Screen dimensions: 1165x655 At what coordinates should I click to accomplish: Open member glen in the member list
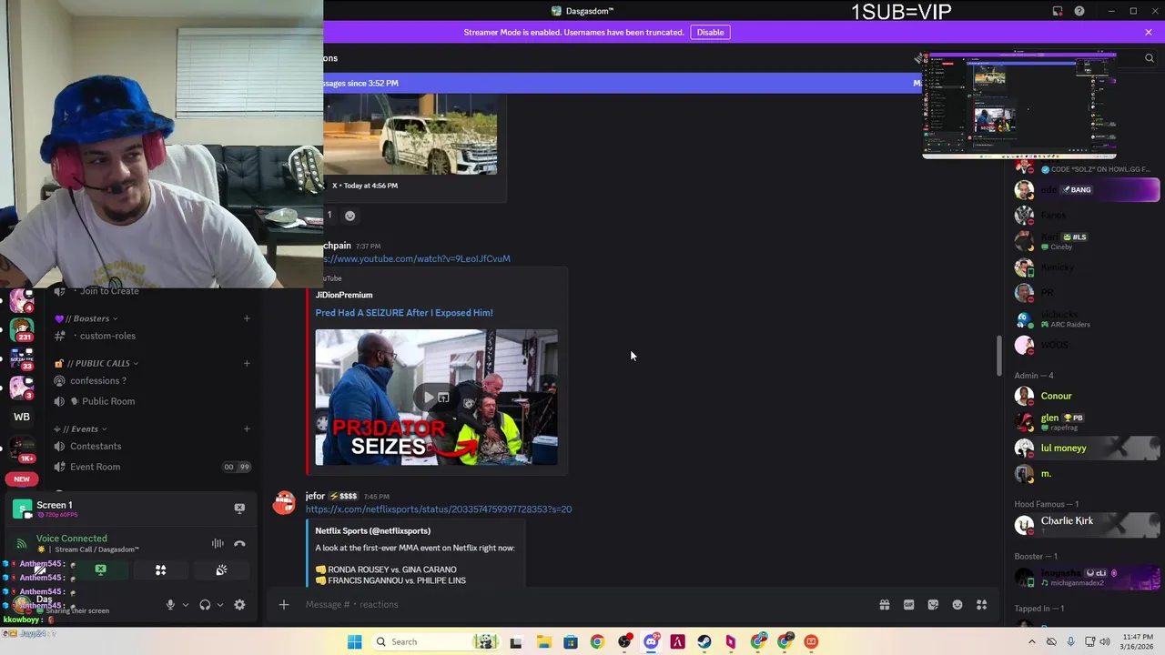pyautogui.click(x=1088, y=421)
